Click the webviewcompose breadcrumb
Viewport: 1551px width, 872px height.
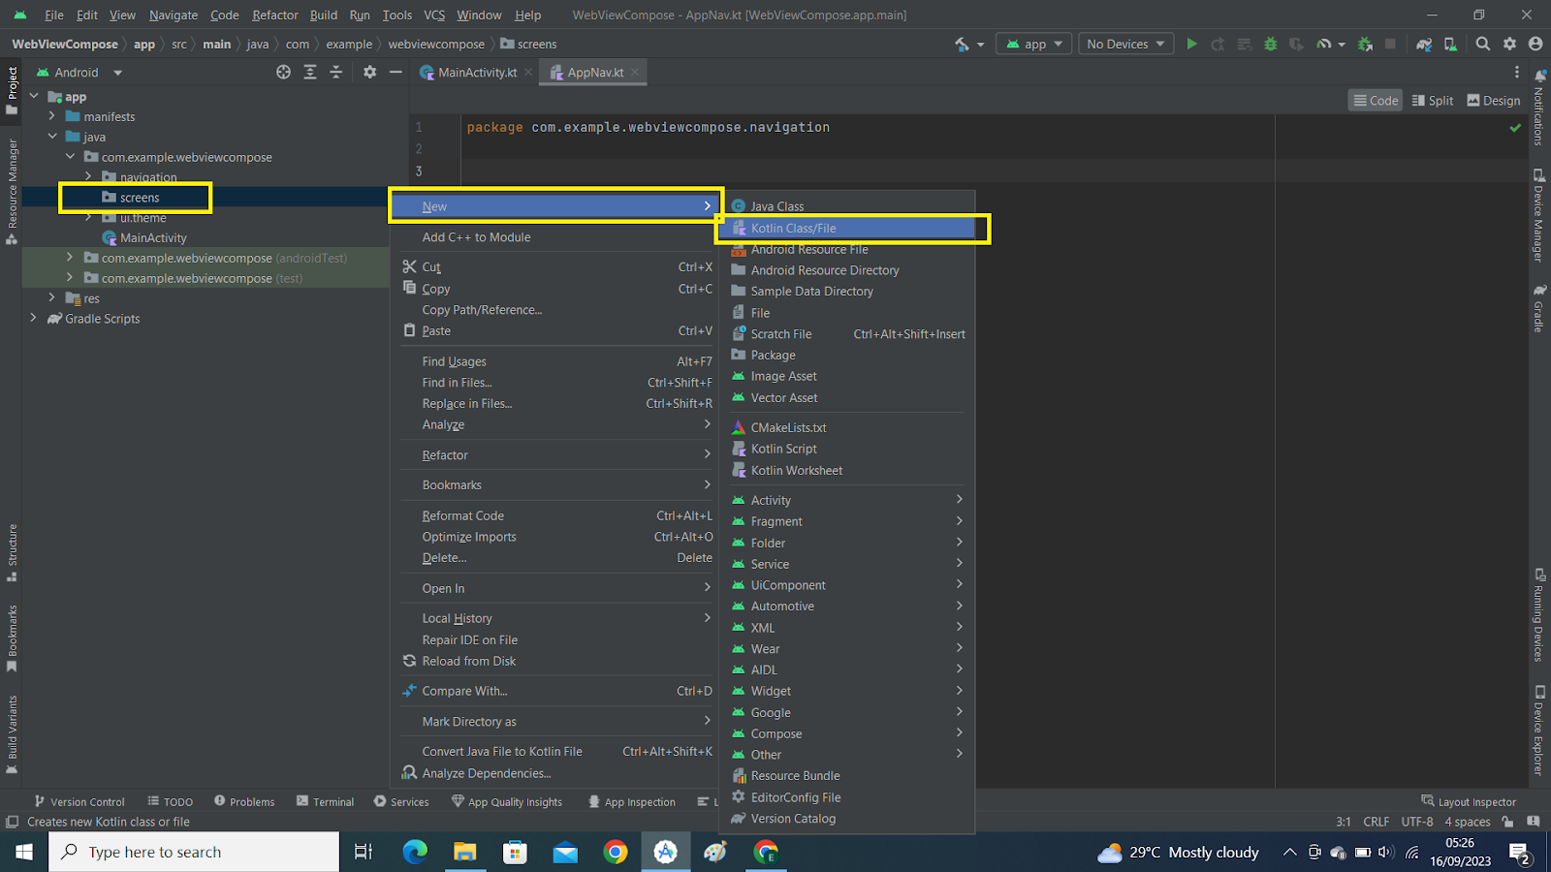436,44
